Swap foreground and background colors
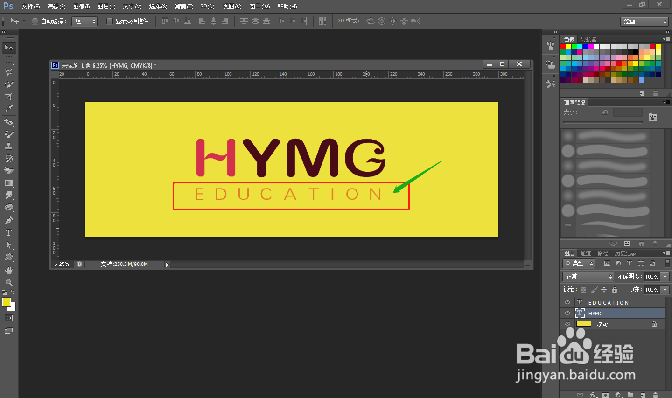The image size is (672, 398). [13, 293]
